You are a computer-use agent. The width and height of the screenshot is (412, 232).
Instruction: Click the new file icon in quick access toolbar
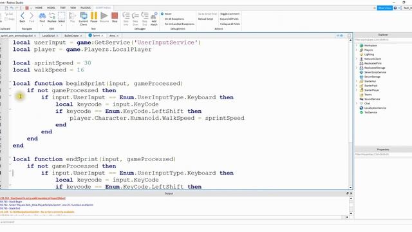6,8
